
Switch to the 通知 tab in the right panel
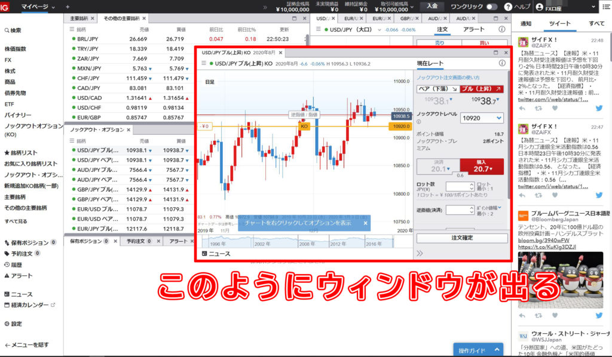pos(526,23)
